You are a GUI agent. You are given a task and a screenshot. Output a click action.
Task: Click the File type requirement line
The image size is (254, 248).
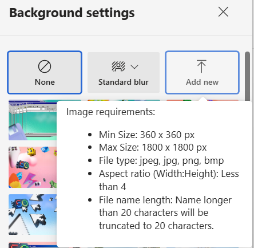[161, 160]
